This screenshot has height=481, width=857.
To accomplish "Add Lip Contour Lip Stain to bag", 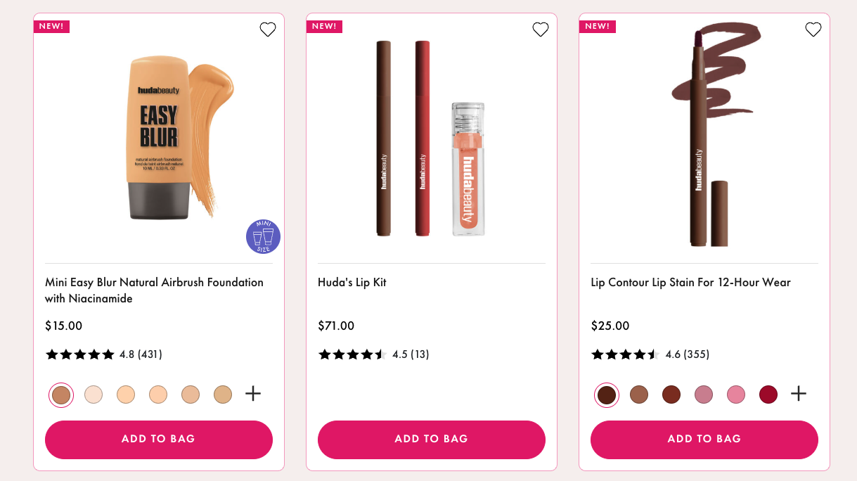I will (x=704, y=439).
